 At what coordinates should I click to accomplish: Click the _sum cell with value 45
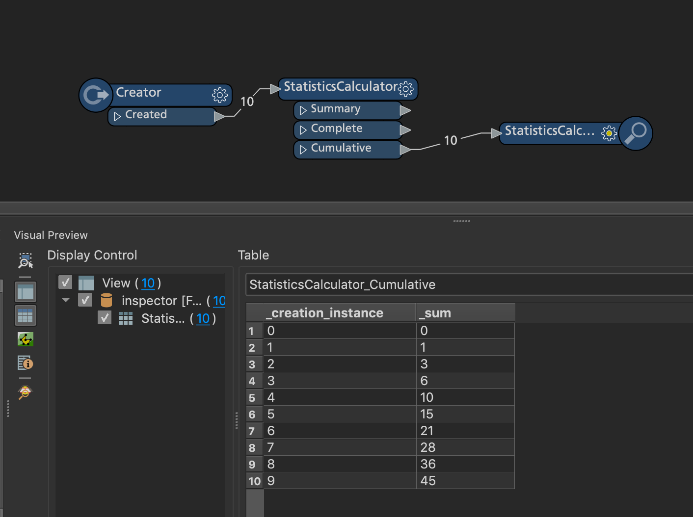click(x=465, y=481)
